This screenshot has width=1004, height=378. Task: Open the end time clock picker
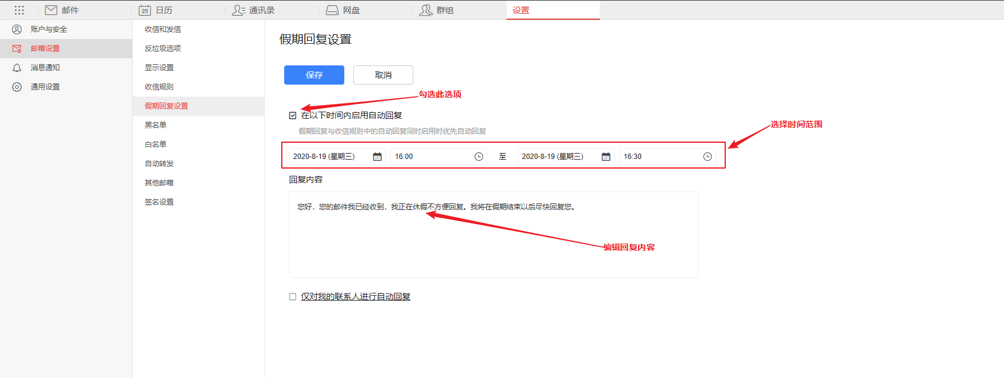coord(707,157)
